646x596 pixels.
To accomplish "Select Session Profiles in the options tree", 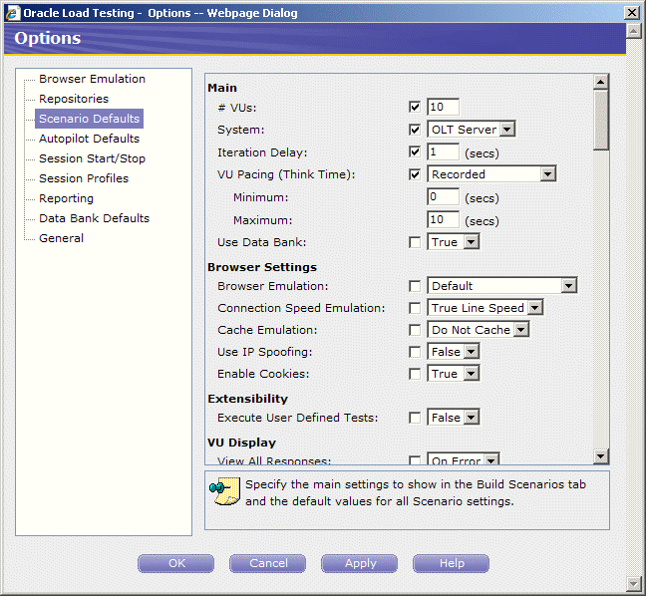I will [84, 178].
